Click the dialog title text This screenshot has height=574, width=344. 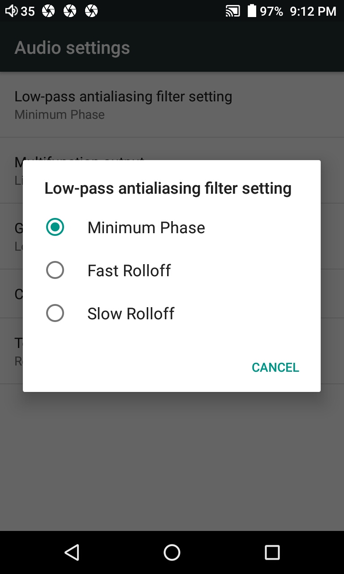click(168, 188)
